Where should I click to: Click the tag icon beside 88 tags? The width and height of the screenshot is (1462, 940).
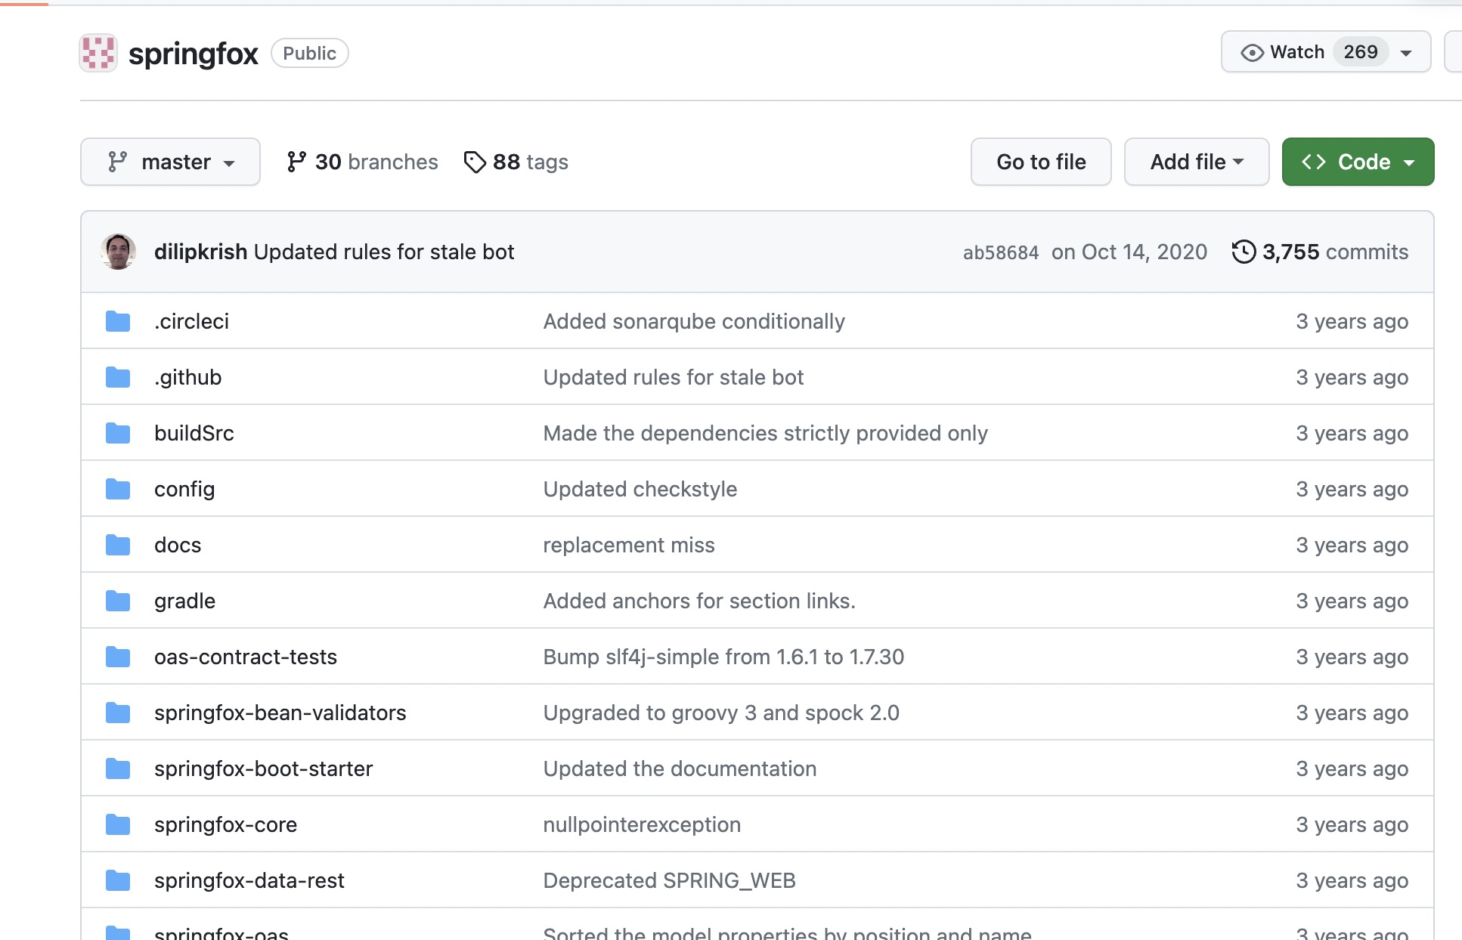[475, 162]
